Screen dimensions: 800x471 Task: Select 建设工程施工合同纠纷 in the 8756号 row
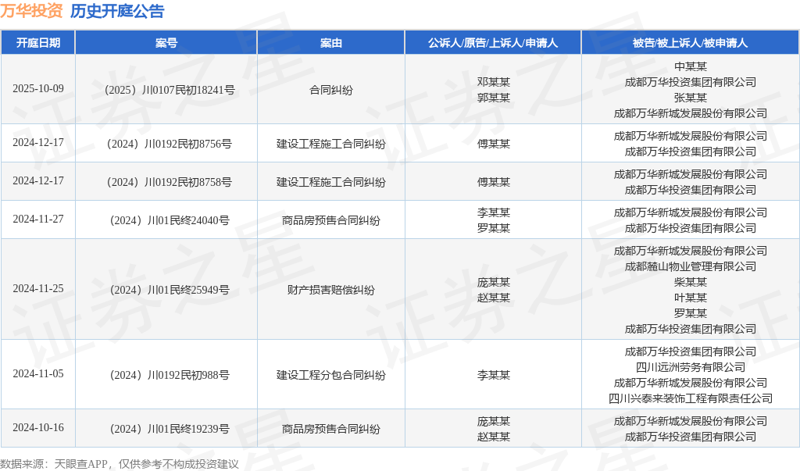[331, 144]
